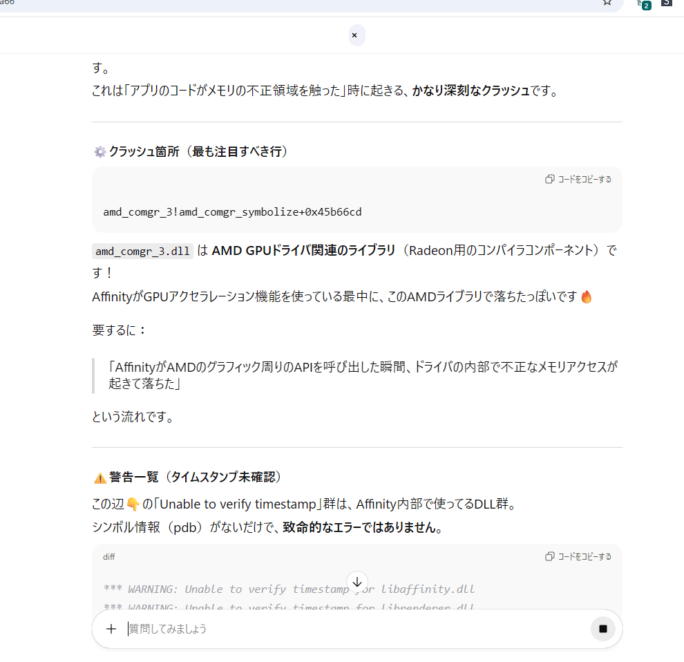Click the amd_comgr_symbolize+0x45b66cd code line
Image resolution: width=684 pixels, height=662 pixels.
pyautogui.click(x=232, y=211)
